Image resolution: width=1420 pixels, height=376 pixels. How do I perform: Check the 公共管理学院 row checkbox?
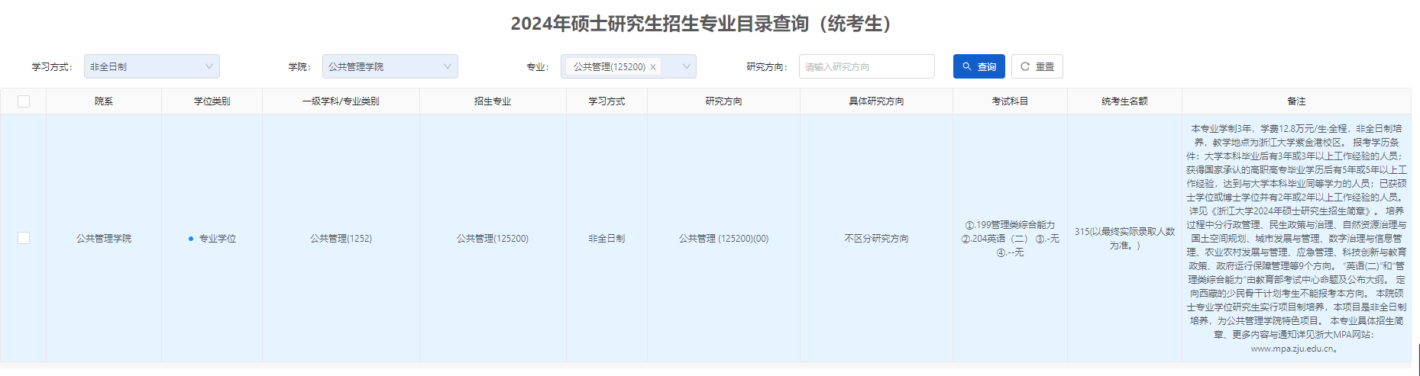tap(24, 238)
